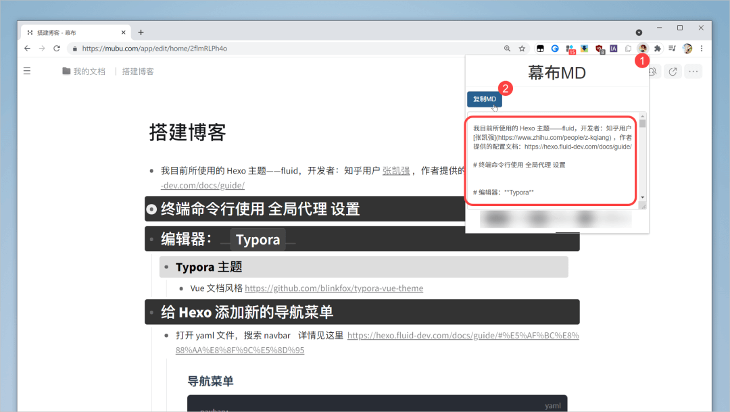The image size is (730, 412).
Task: Click the share arrow icon in Mubu
Action: pos(673,71)
